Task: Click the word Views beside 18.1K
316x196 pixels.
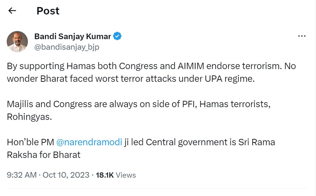Action: 126,175
